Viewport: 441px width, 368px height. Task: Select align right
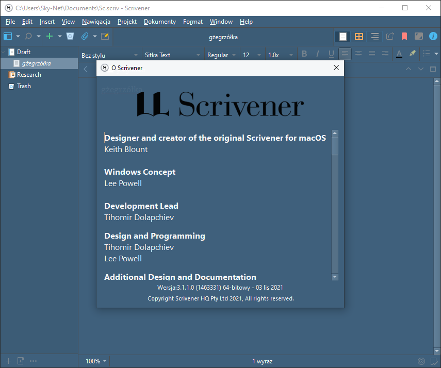click(x=385, y=54)
